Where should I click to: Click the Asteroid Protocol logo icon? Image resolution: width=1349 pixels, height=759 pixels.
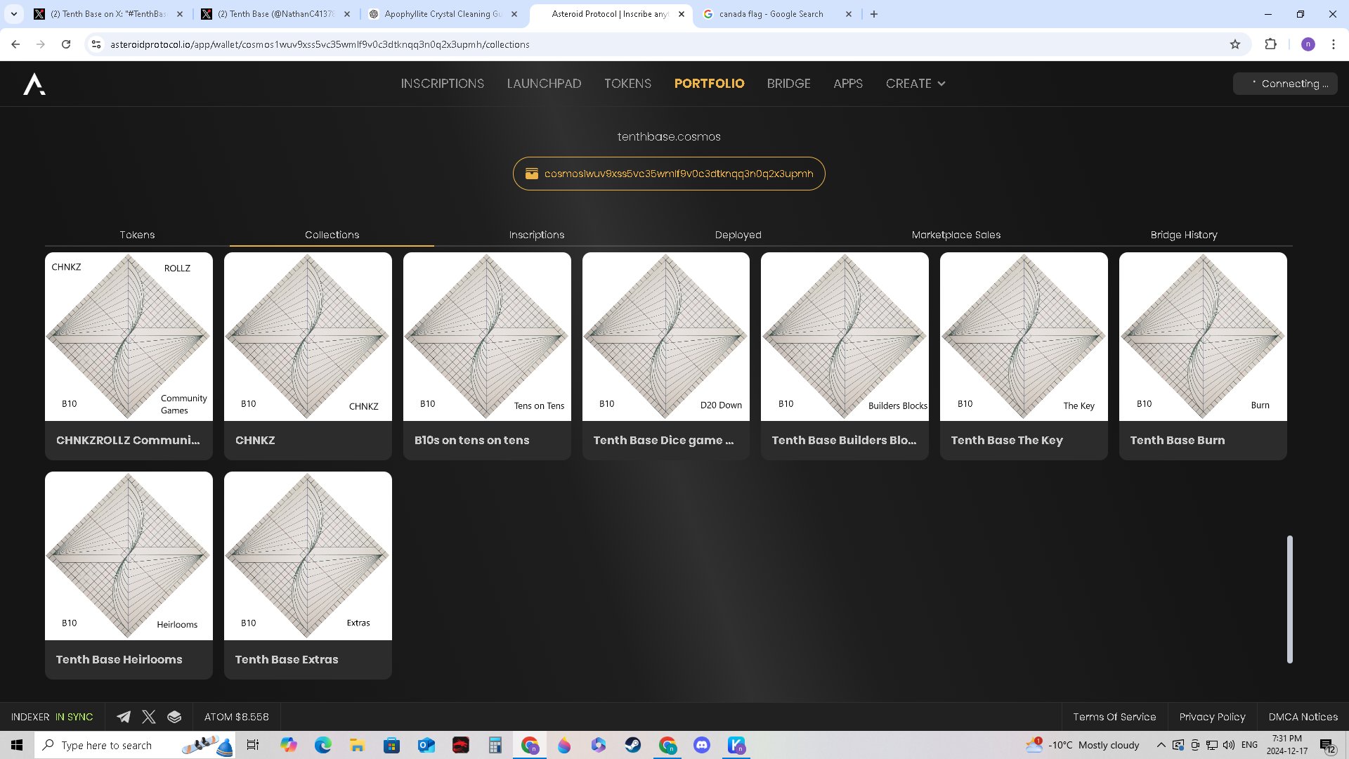point(34,84)
